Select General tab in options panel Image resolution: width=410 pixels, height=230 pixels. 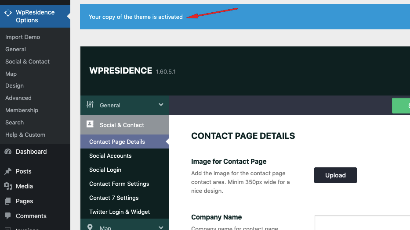tap(124, 105)
